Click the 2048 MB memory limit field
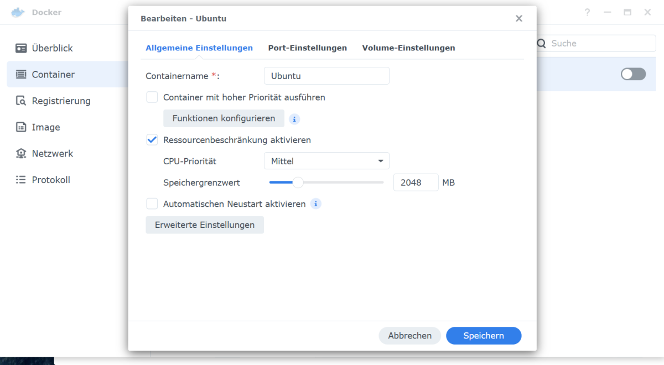The image size is (664, 365). 416,182
